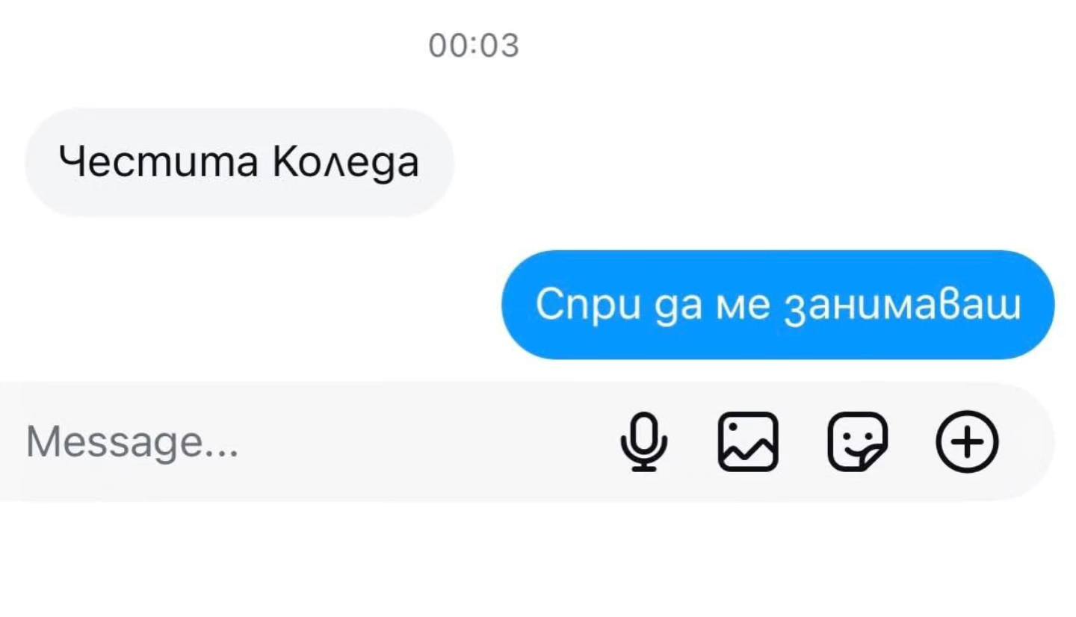This screenshot has width=1076, height=617.
Task: Tap the word 'Коледа' in the gray bubble
Action: tap(346, 161)
